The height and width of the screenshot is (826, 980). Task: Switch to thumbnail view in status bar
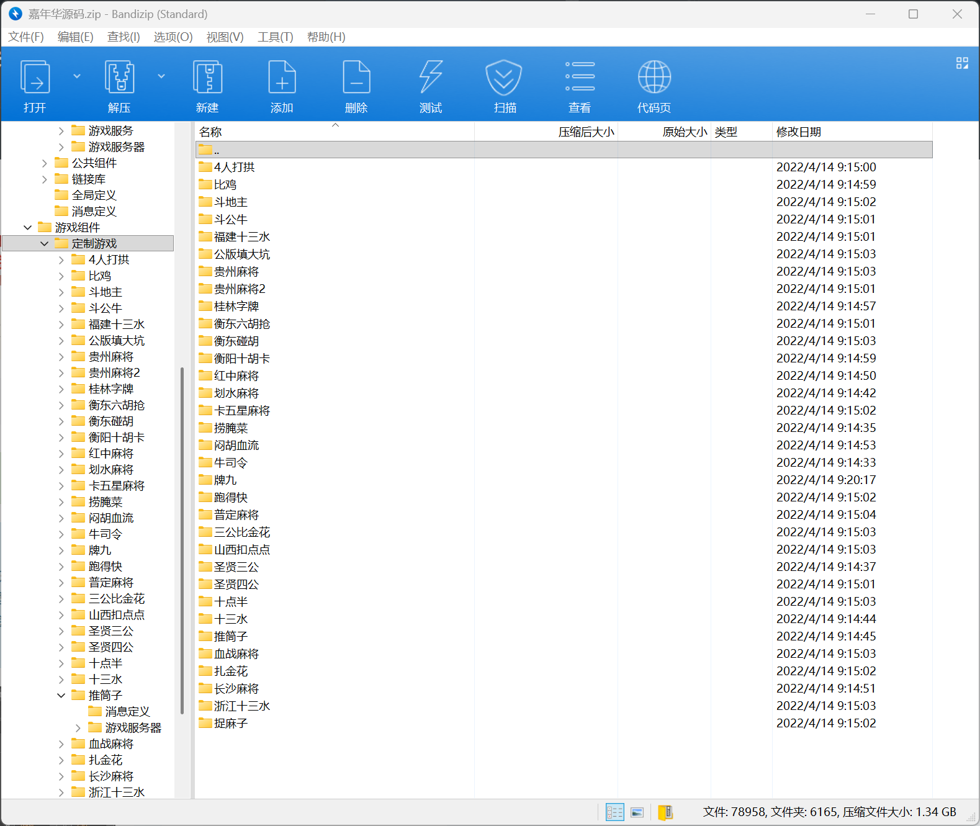click(x=637, y=812)
